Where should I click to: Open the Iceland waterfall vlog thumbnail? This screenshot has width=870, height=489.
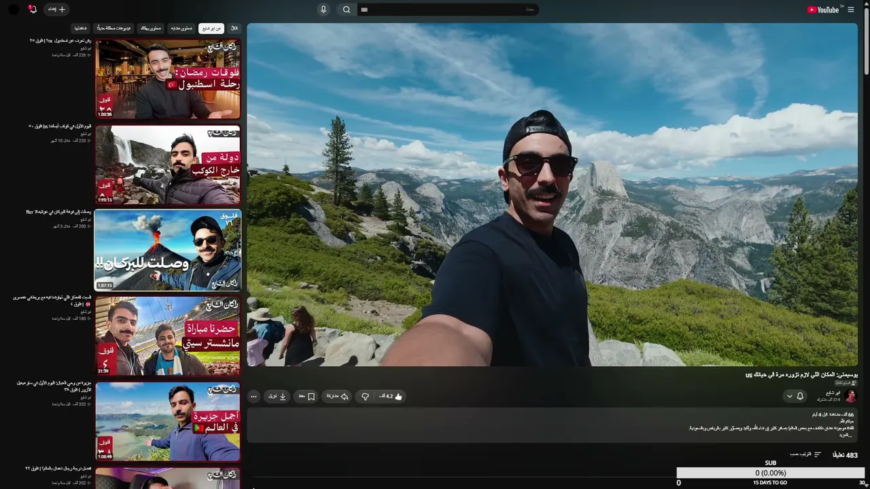tap(168, 164)
